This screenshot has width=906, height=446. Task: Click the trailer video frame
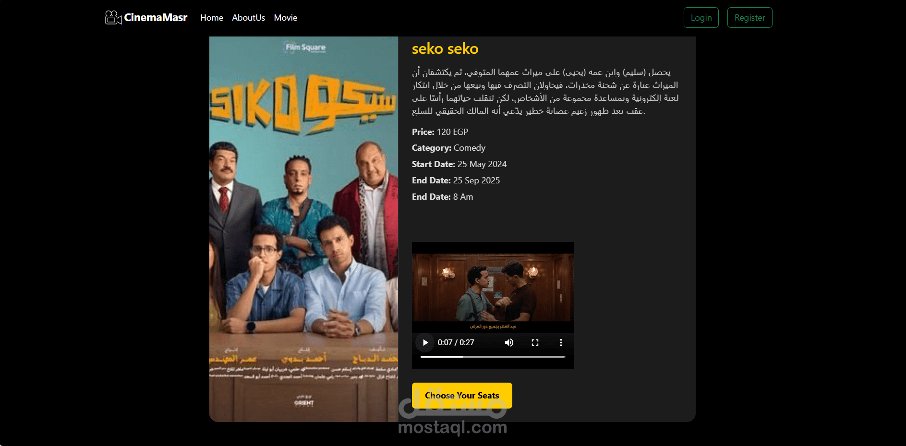pyautogui.click(x=493, y=288)
